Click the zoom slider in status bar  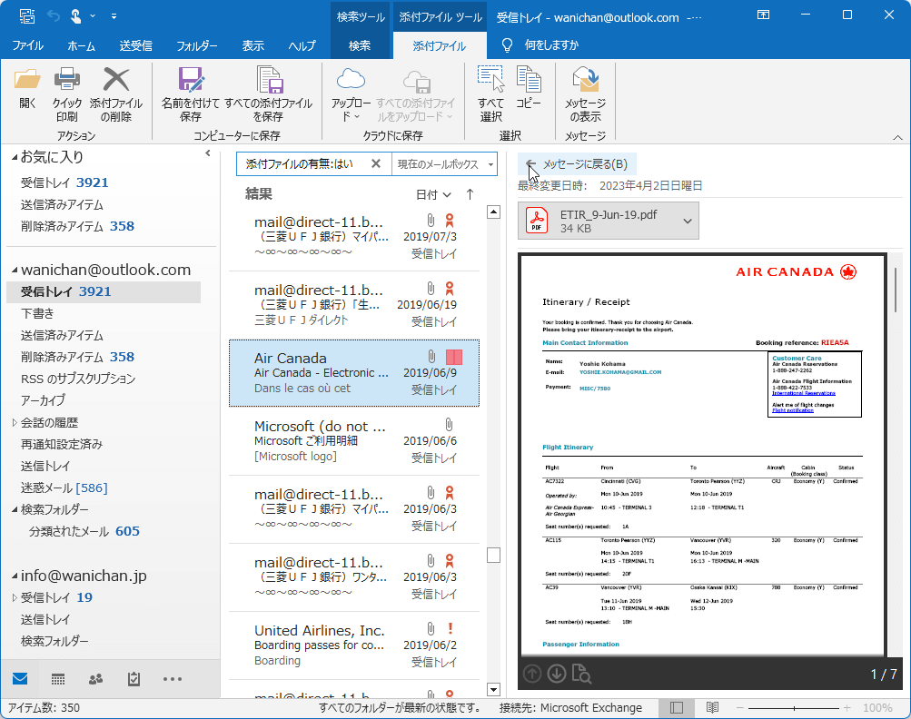[x=794, y=708]
